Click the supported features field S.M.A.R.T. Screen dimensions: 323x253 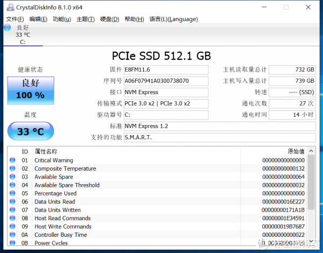220,137
